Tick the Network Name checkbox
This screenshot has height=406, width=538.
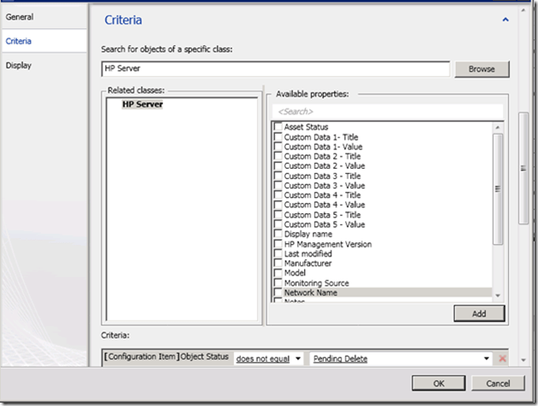(x=278, y=293)
